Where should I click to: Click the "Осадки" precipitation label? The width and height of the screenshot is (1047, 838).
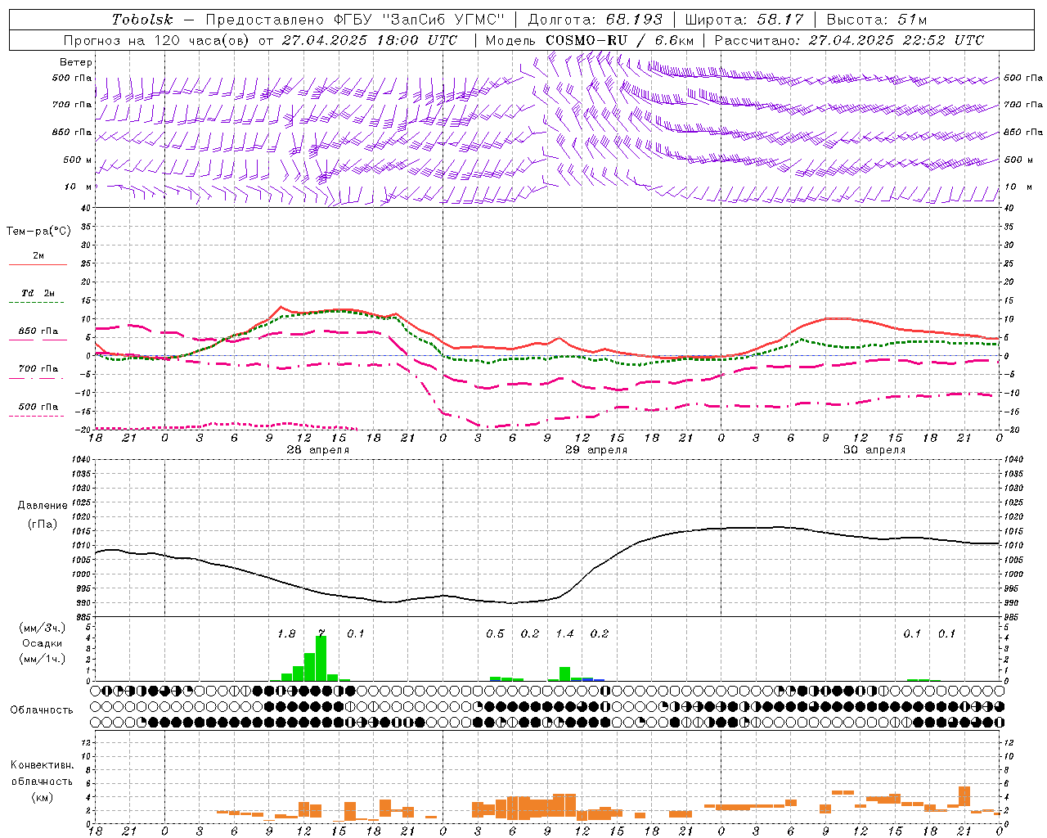click(43, 643)
